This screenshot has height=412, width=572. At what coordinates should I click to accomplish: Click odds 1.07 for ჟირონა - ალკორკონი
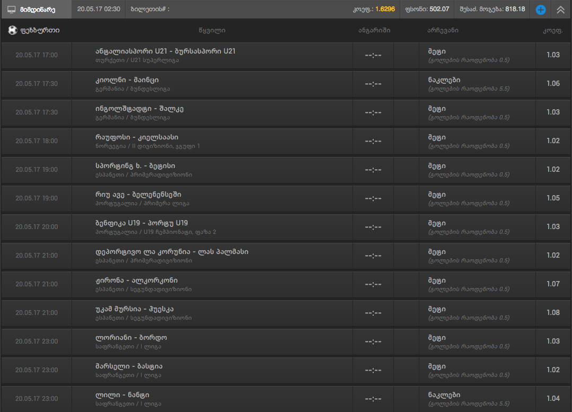(553, 284)
